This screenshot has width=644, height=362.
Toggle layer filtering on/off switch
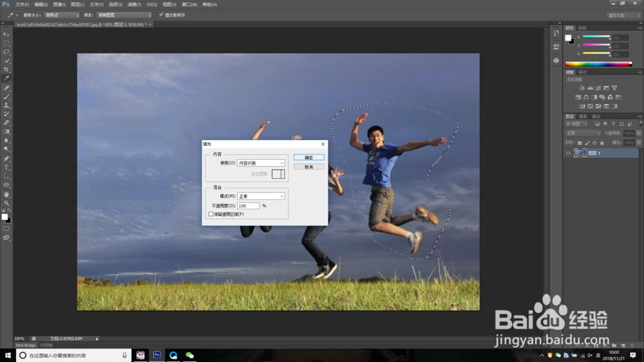[x=640, y=124]
